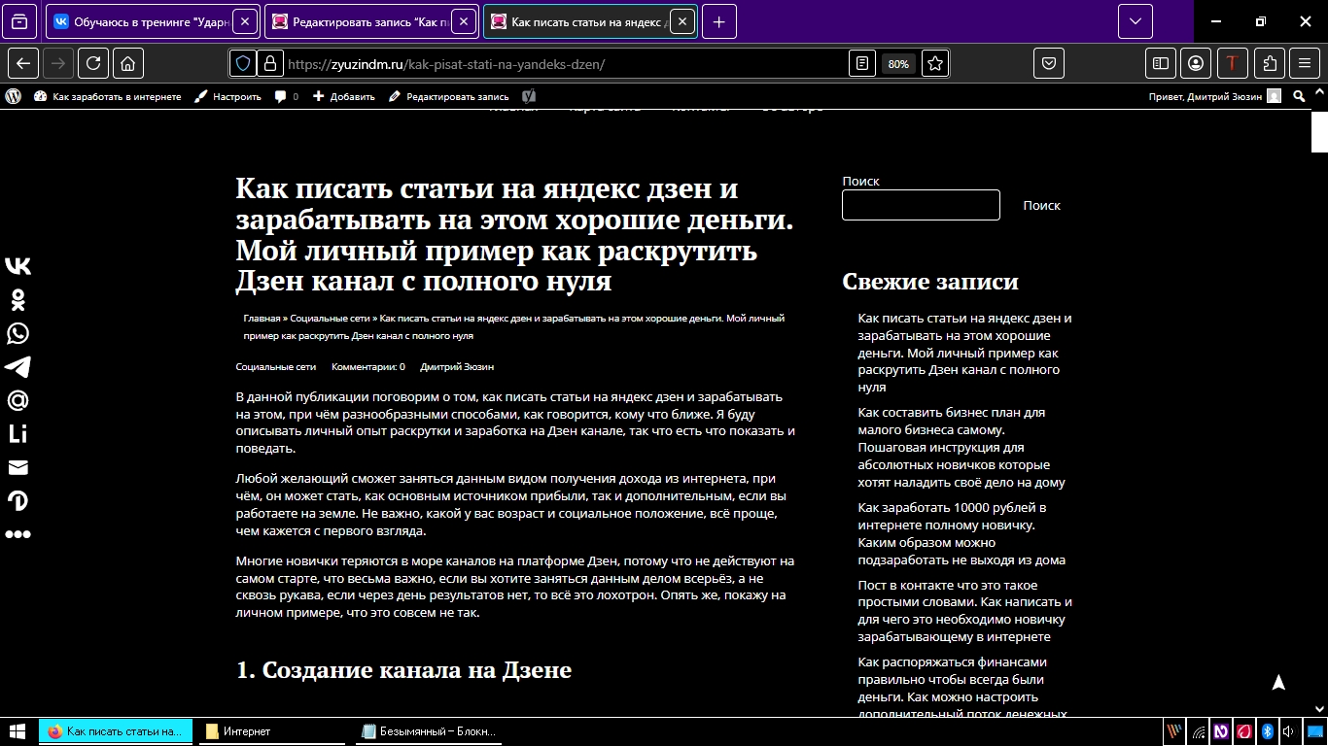
Task: Share the article by email envelope icon
Action: [x=17, y=467]
